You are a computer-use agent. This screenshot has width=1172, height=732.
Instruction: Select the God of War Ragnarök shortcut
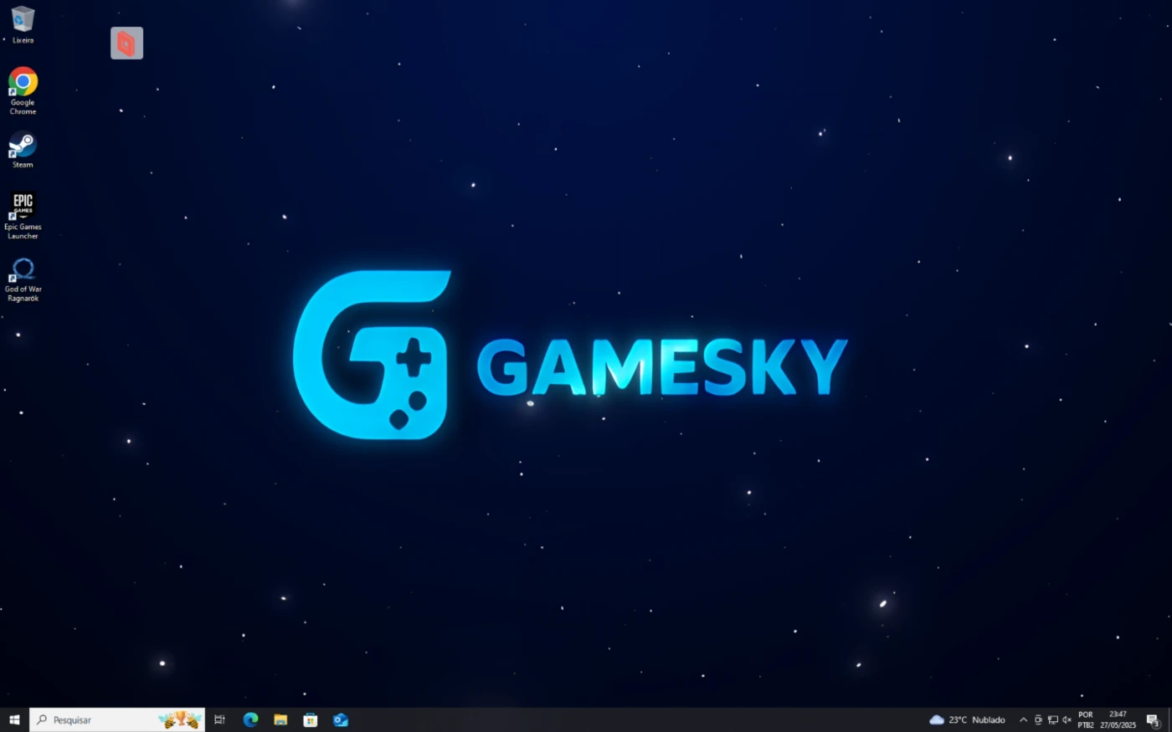click(x=23, y=279)
